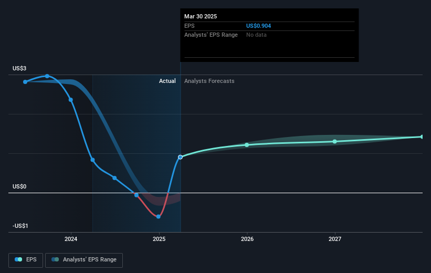Click the 2024 x-axis label
Viewport: 431px width, 273px height.
(x=71, y=239)
